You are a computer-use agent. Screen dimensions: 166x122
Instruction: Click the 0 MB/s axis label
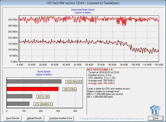click(x=14, y=62)
